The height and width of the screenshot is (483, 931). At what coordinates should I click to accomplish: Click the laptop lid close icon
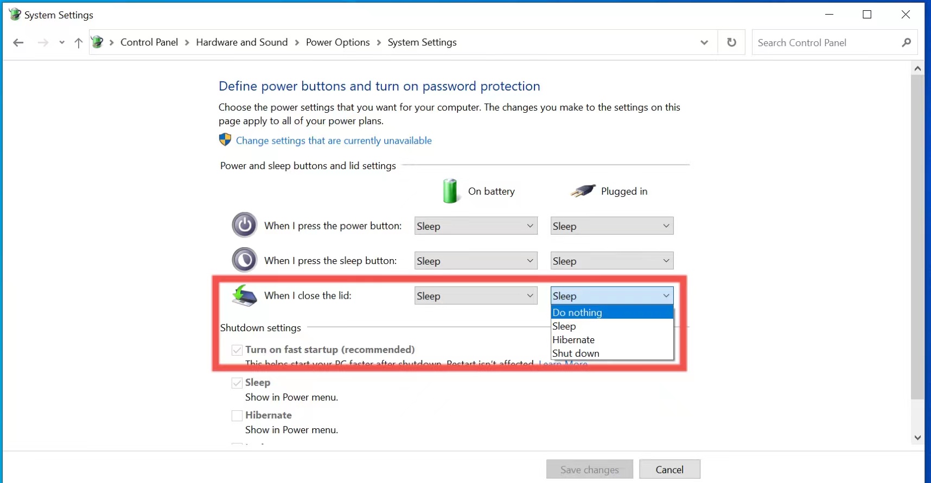coord(244,296)
